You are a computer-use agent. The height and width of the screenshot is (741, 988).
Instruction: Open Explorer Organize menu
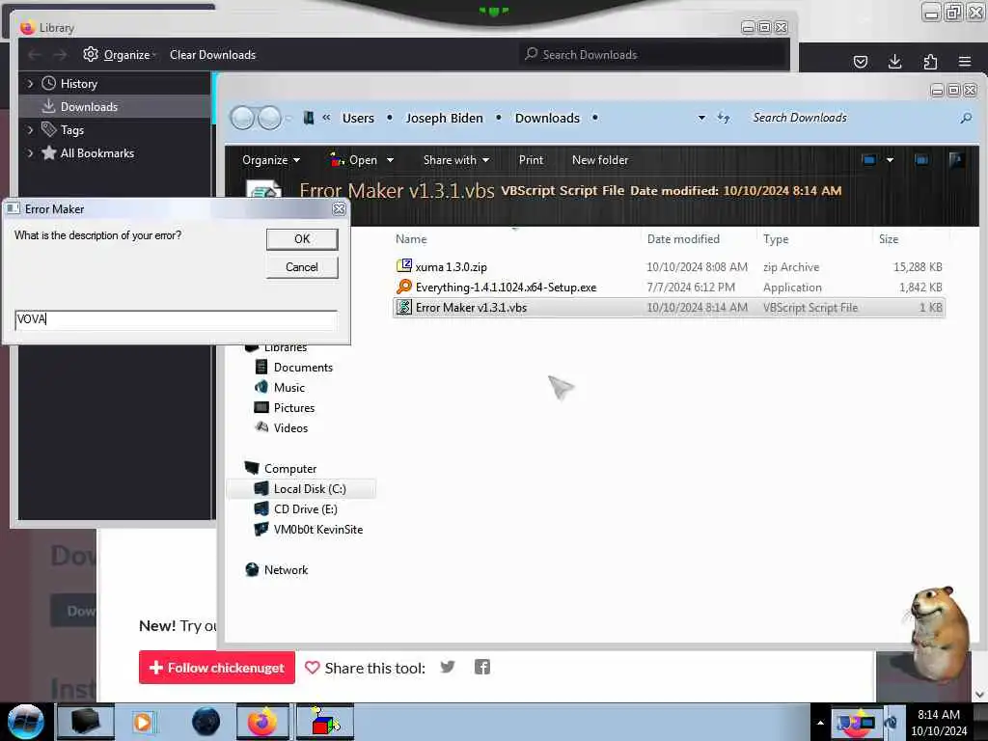click(x=271, y=160)
